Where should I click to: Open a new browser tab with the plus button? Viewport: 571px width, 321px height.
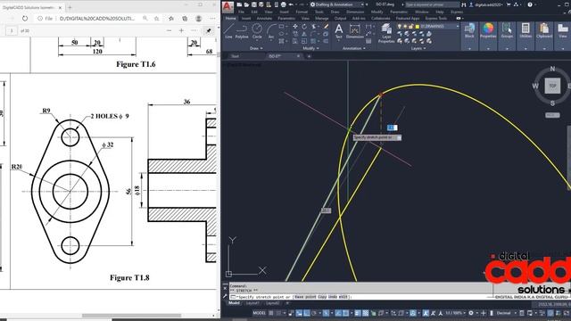pyautogui.click(x=70, y=7)
